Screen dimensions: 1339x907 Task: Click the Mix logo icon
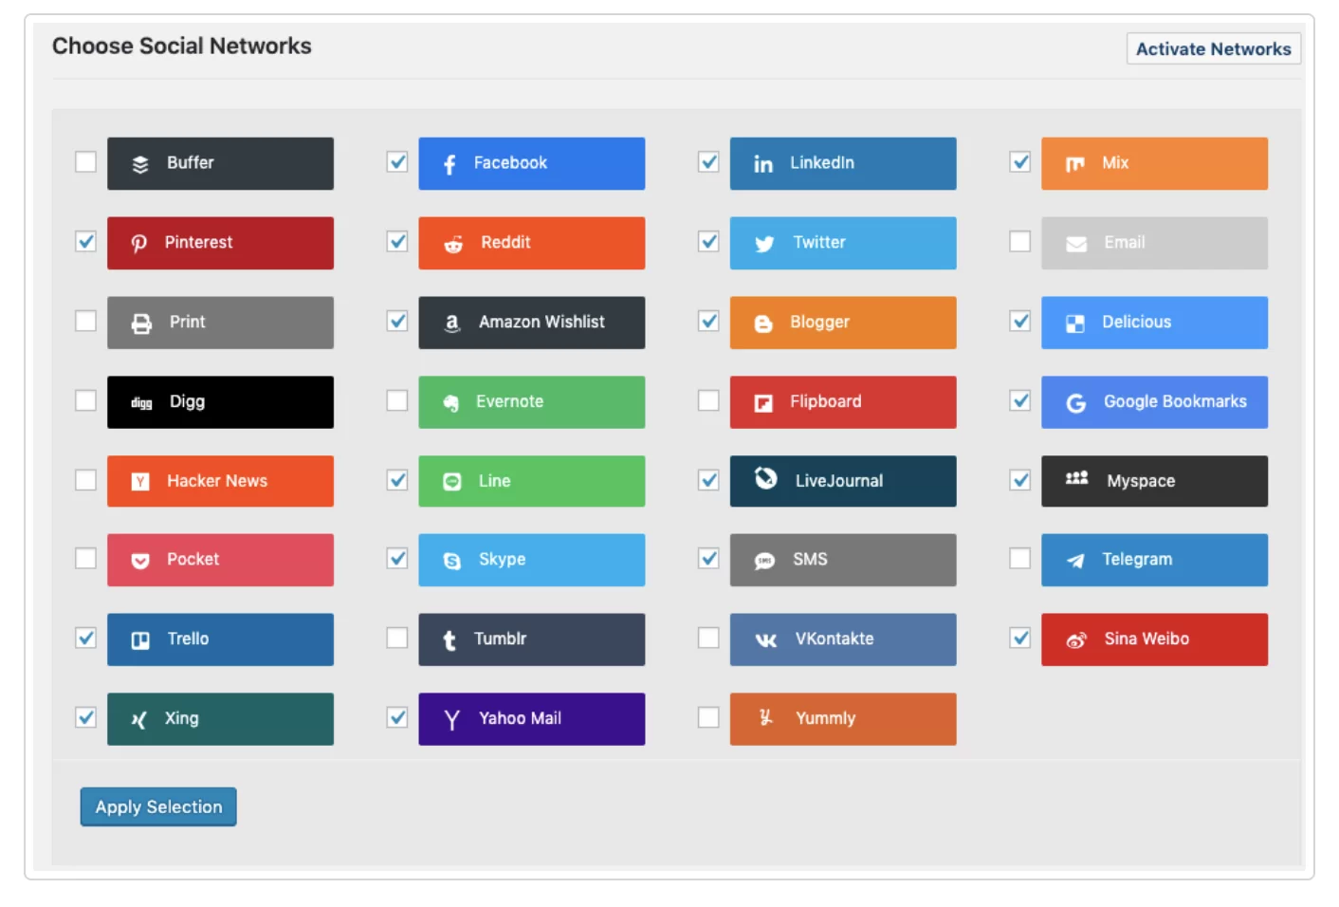pos(1075,164)
